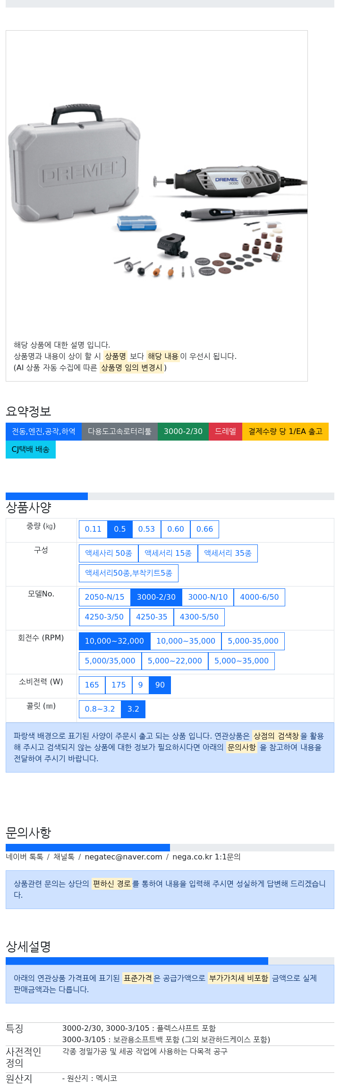This screenshot has height=1088, width=340.
Task: Click the yellow 결제수량 당 1/EA 출고 tag
Action: (x=285, y=432)
